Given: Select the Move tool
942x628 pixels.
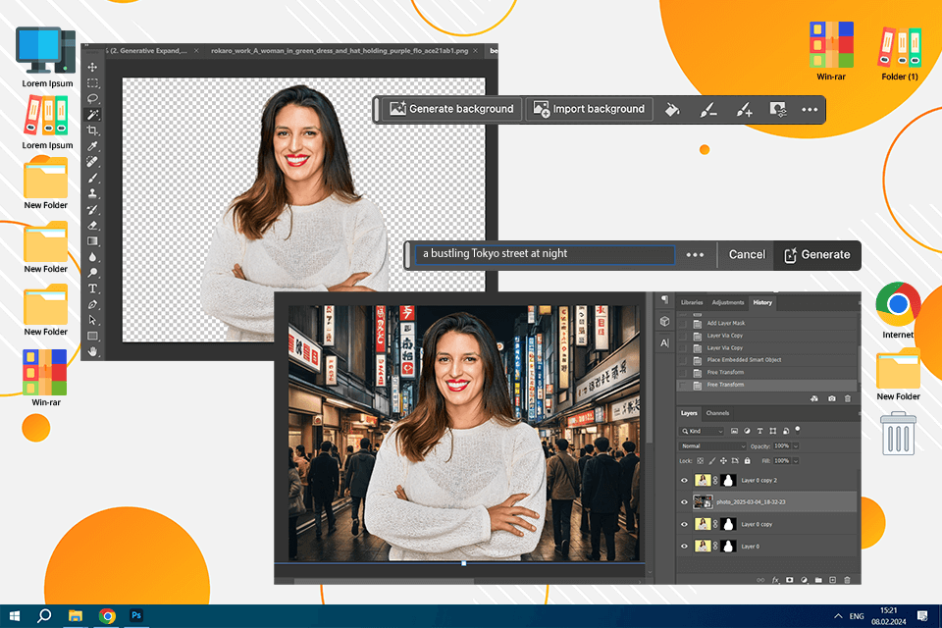Looking at the screenshot, I should click(x=92, y=67).
